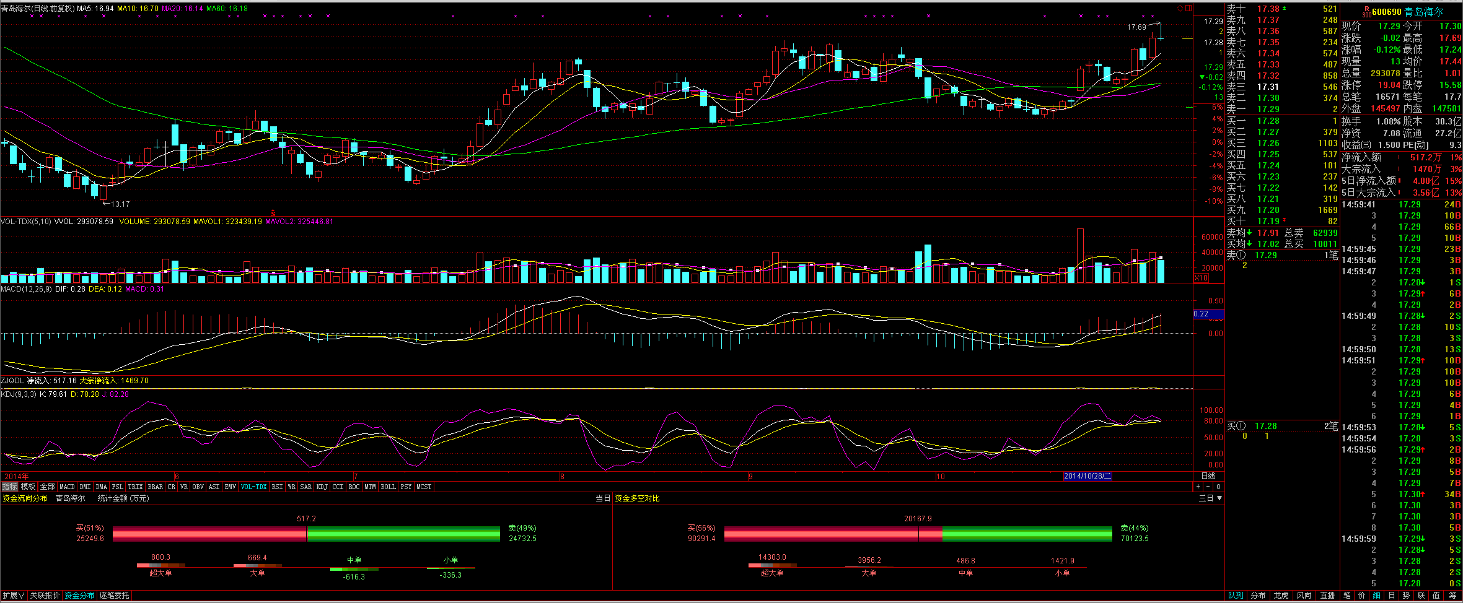Click the plus zoom-in button under the chart
The image size is (1463, 603).
[1198, 487]
